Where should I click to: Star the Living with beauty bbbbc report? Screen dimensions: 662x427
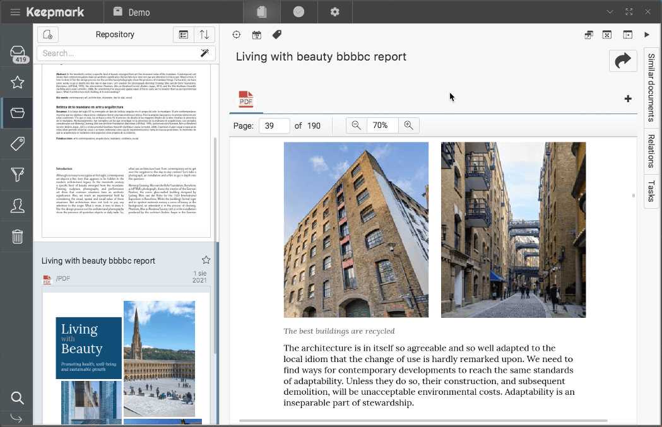click(x=206, y=260)
